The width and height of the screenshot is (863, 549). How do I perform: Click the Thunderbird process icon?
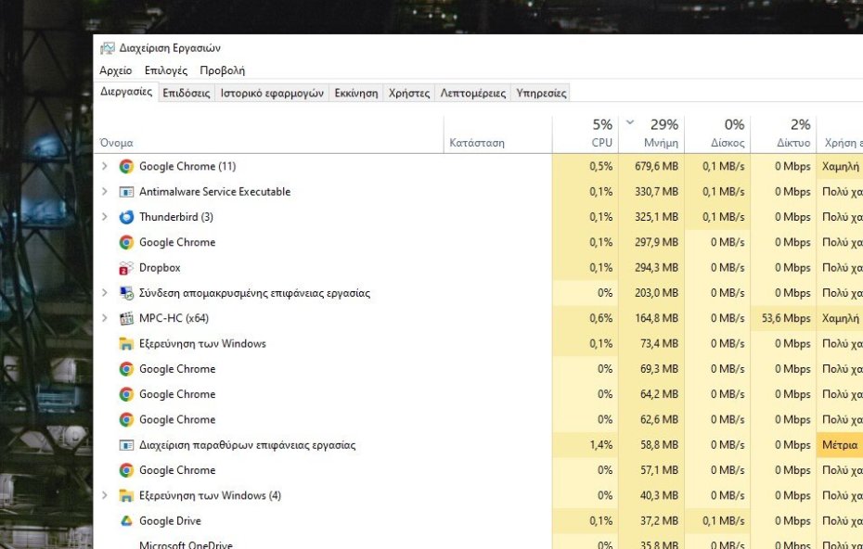(x=126, y=217)
